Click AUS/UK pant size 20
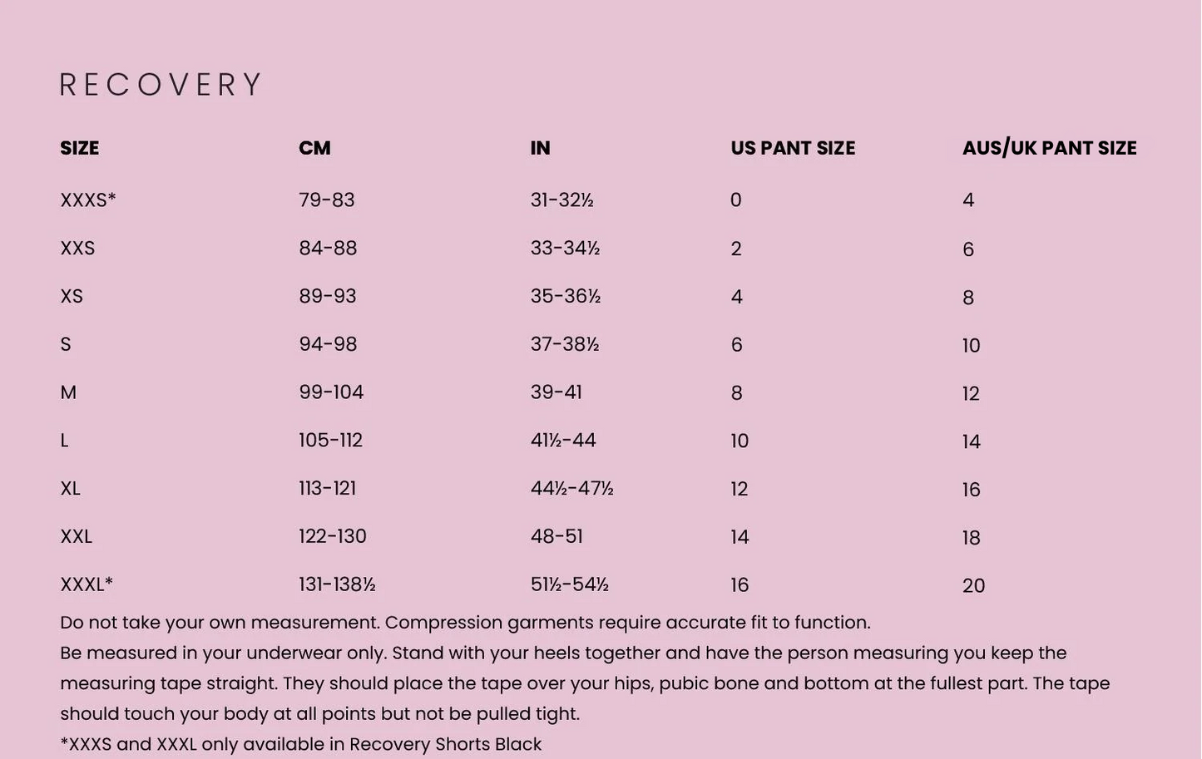Image resolution: width=1202 pixels, height=759 pixels. [x=973, y=586]
